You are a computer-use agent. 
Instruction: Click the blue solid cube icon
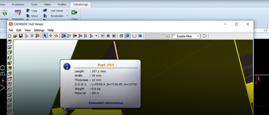tap(140, 36)
